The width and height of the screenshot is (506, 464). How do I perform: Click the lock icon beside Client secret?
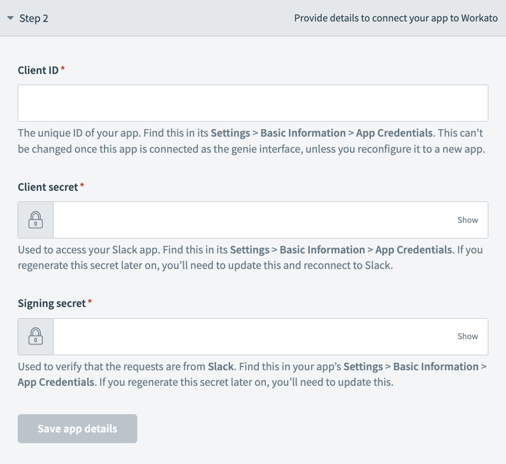[x=35, y=220]
